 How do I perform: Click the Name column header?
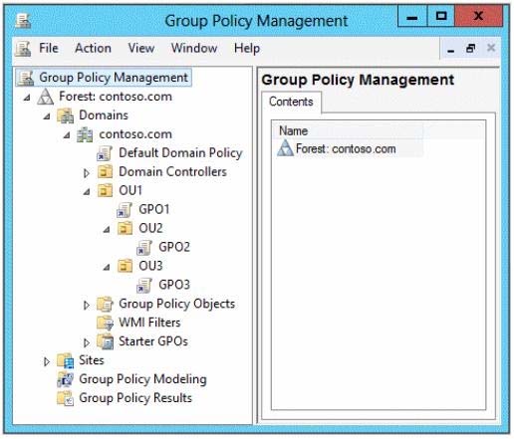coord(348,130)
